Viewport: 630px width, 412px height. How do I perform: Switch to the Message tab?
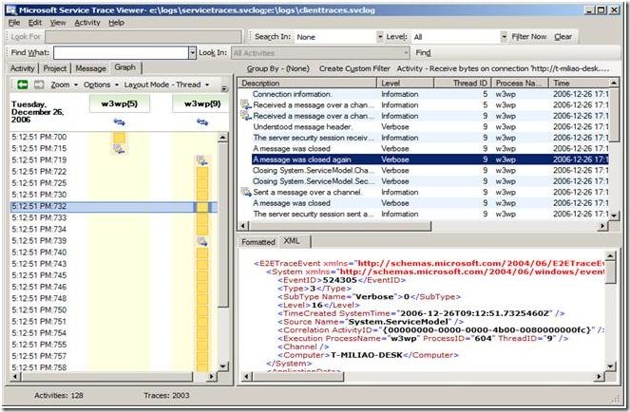91,68
